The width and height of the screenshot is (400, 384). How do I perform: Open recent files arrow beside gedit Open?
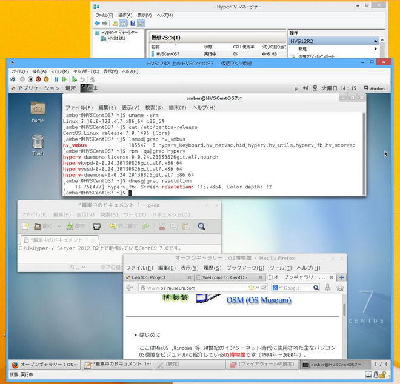click(59, 226)
